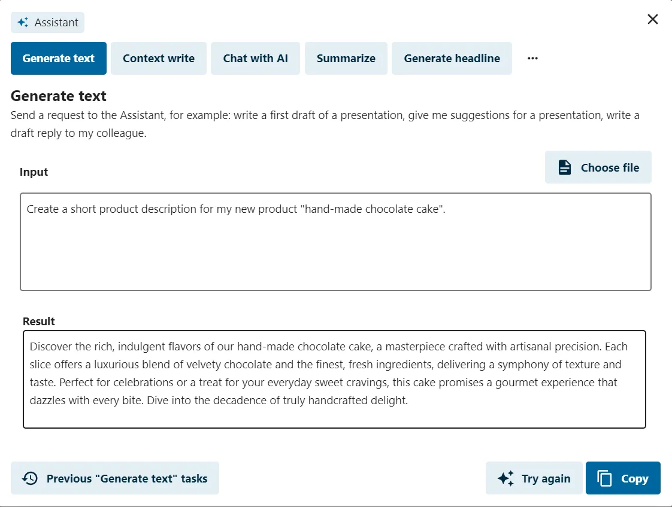This screenshot has width=672, height=507.
Task: Click the Assistant badge label
Action: tap(56, 22)
